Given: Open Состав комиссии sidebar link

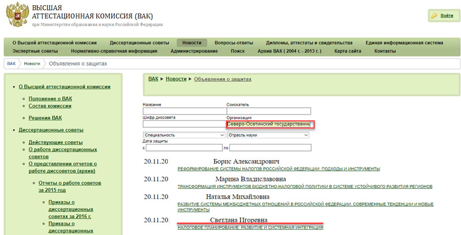Looking at the screenshot, I should click(50, 106).
